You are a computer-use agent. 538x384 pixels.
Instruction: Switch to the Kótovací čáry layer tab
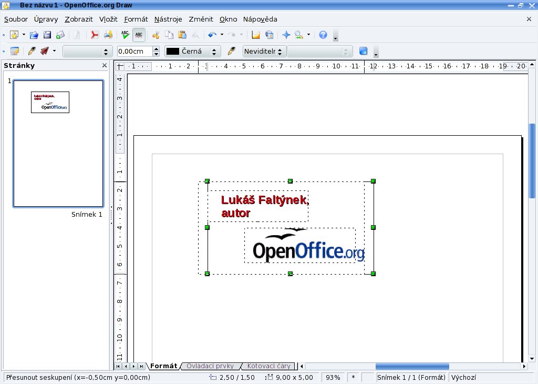click(268, 366)
